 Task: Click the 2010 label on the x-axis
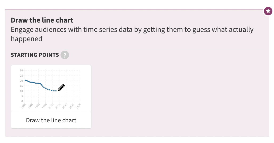[65, 106]
